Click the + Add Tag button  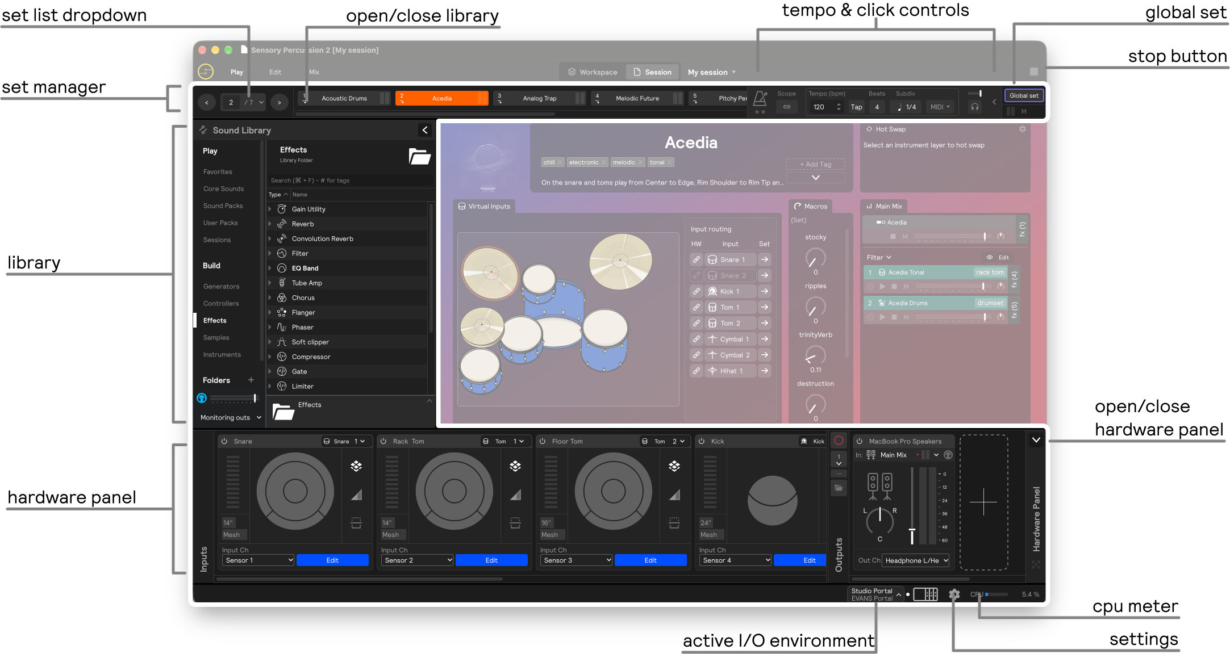tap(815, 164)
